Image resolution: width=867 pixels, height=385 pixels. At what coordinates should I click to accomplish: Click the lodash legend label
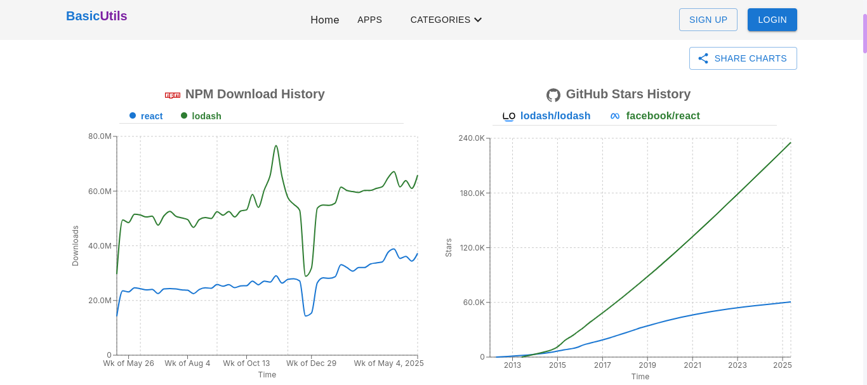click(x=207, y=116)
